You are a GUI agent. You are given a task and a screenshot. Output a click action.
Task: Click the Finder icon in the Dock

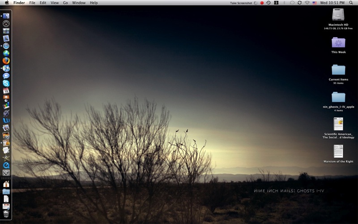click(x=6, y=16)
